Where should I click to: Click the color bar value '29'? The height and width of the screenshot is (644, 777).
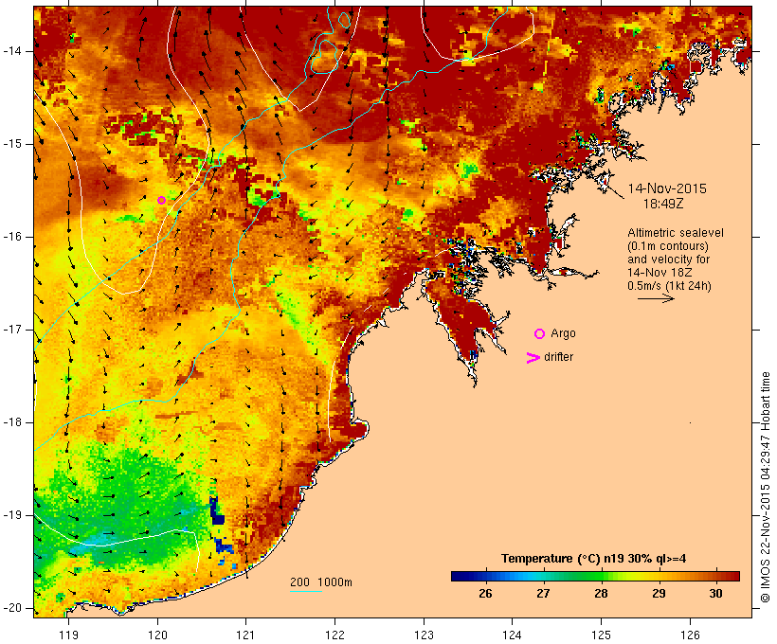pos(659,593)
